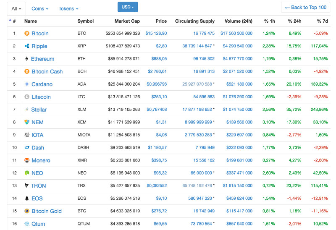This screenshot has width=336, height=230.
Task: Sort by Market Cap column header
Action: coord(127,21)
